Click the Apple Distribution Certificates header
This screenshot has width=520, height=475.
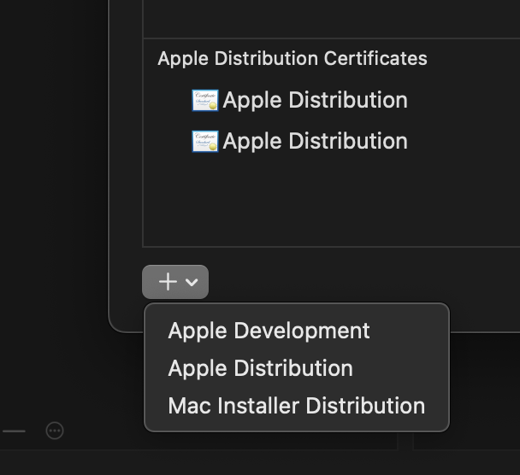click(292, 59)
